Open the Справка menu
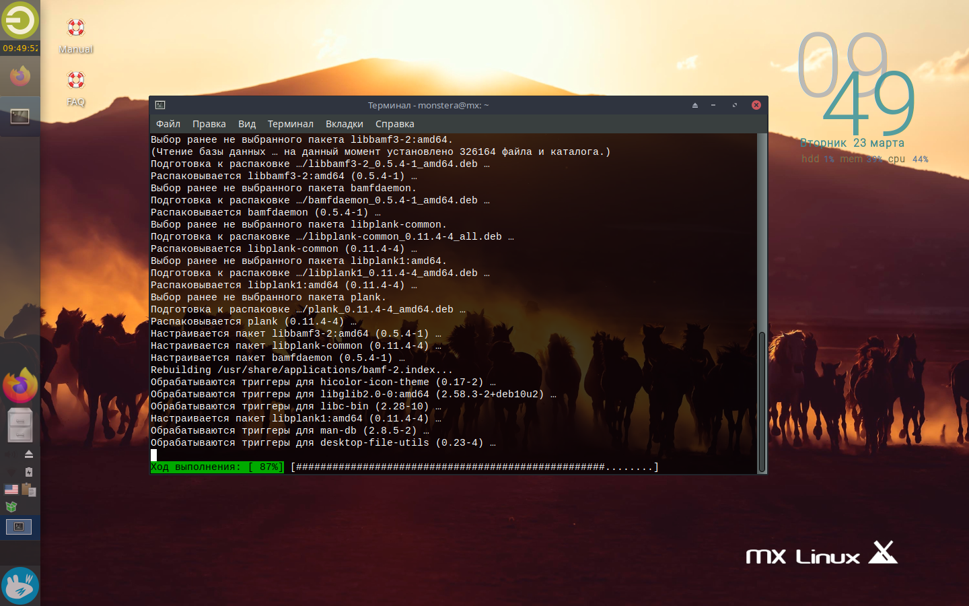 (394, 124)
